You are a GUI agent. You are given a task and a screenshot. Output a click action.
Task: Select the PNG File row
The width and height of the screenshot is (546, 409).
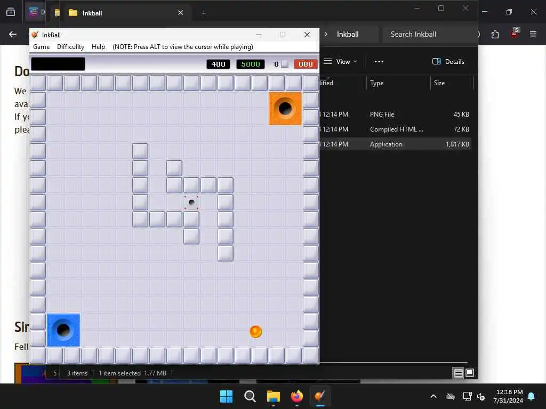pyautogui.click(x=395, y=114)
